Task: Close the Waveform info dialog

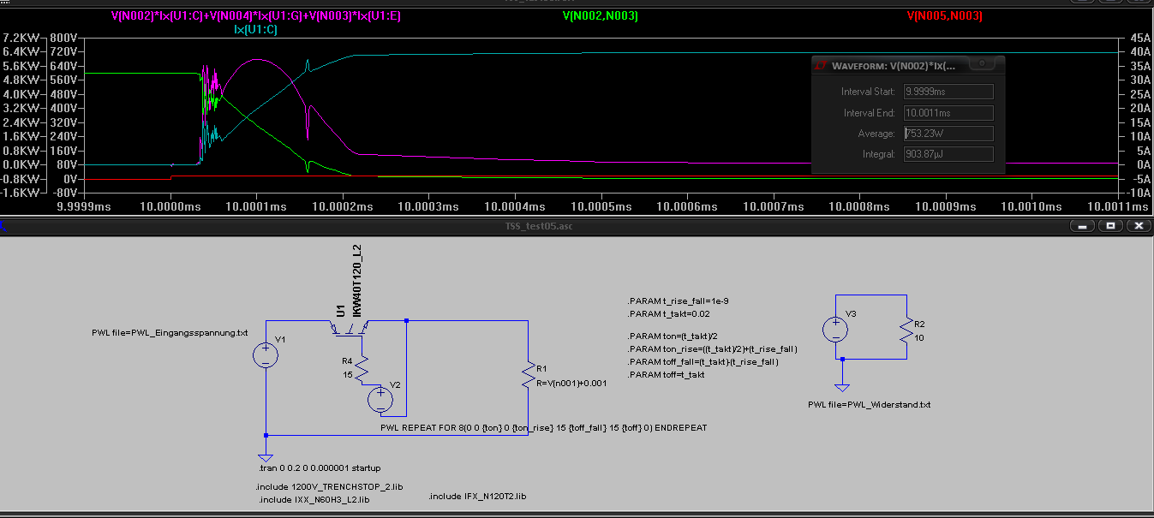Action: click(983, 64)
